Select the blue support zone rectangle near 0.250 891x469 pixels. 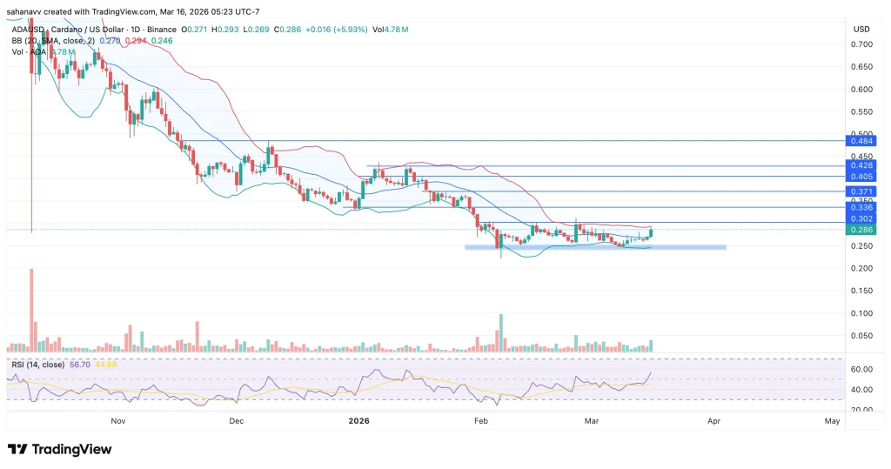595,247
